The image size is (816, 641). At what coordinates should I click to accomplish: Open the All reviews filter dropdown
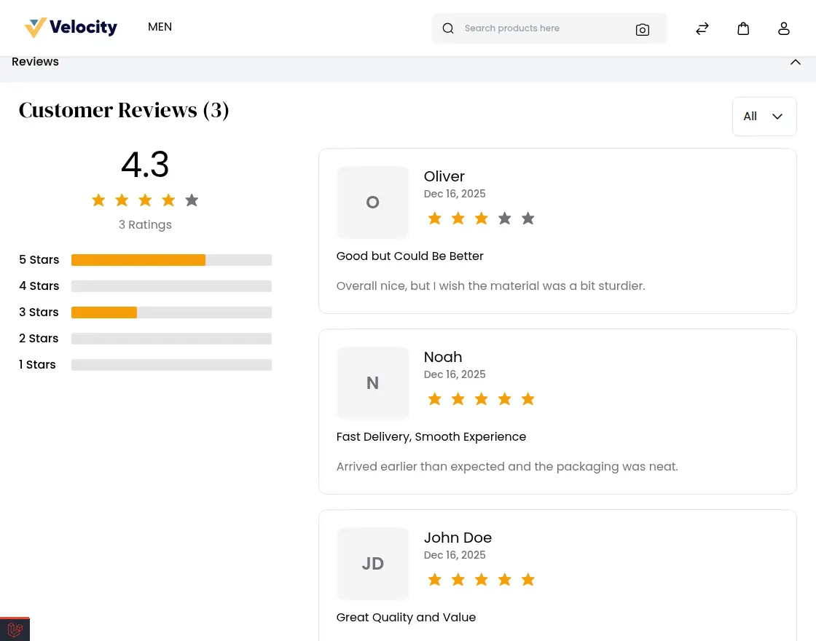pyautogui.click(x=764, y=116)
